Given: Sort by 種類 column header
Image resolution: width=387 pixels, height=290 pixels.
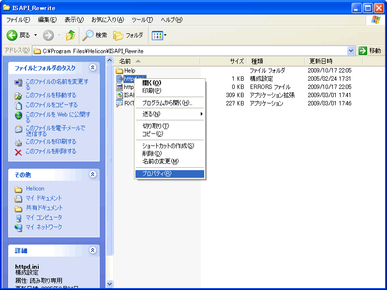Looking at the screenshot, I should (276, 61).
